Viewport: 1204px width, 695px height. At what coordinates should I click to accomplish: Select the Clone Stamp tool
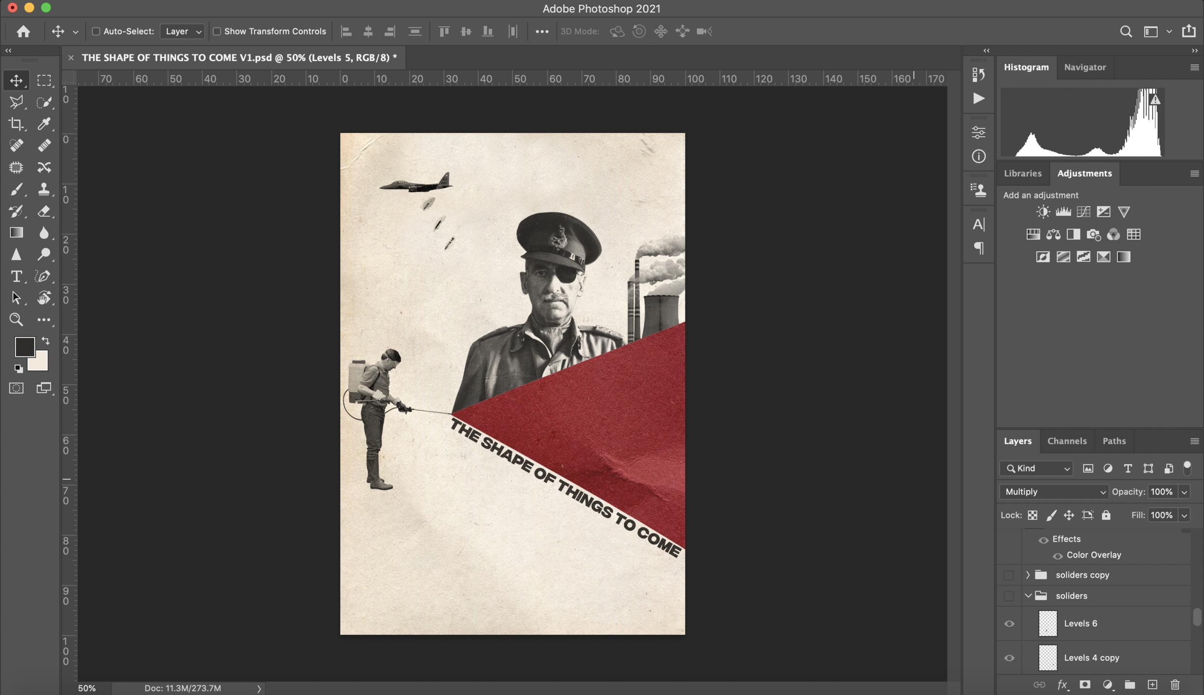tap(44, 189)
